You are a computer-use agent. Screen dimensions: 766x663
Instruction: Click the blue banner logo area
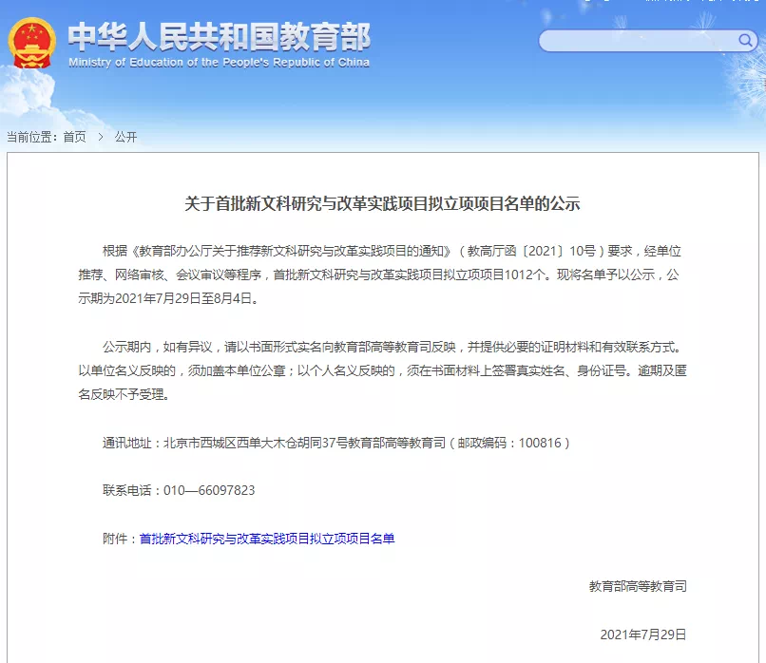coord(190,43)
